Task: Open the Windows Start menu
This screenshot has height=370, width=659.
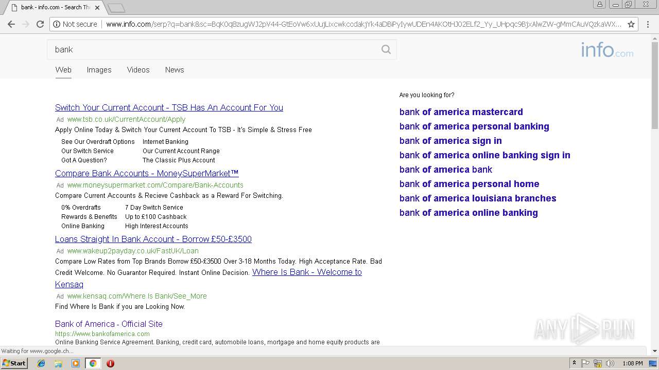Action: pos(14,363)
